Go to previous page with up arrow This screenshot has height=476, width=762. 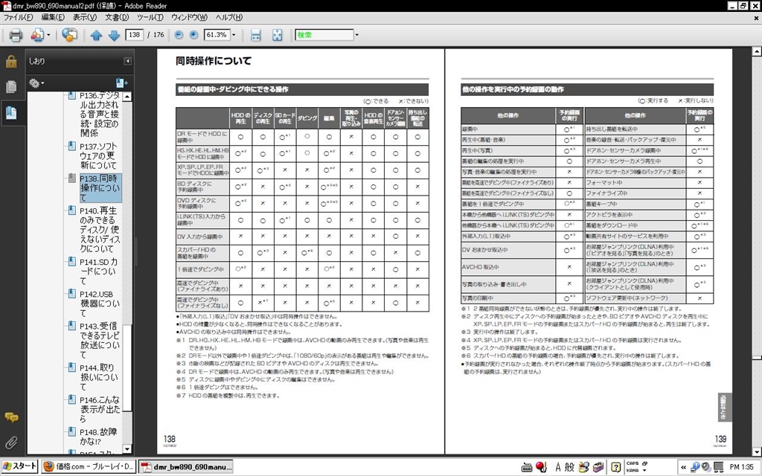pyautogui.click(x=96, y=35)
